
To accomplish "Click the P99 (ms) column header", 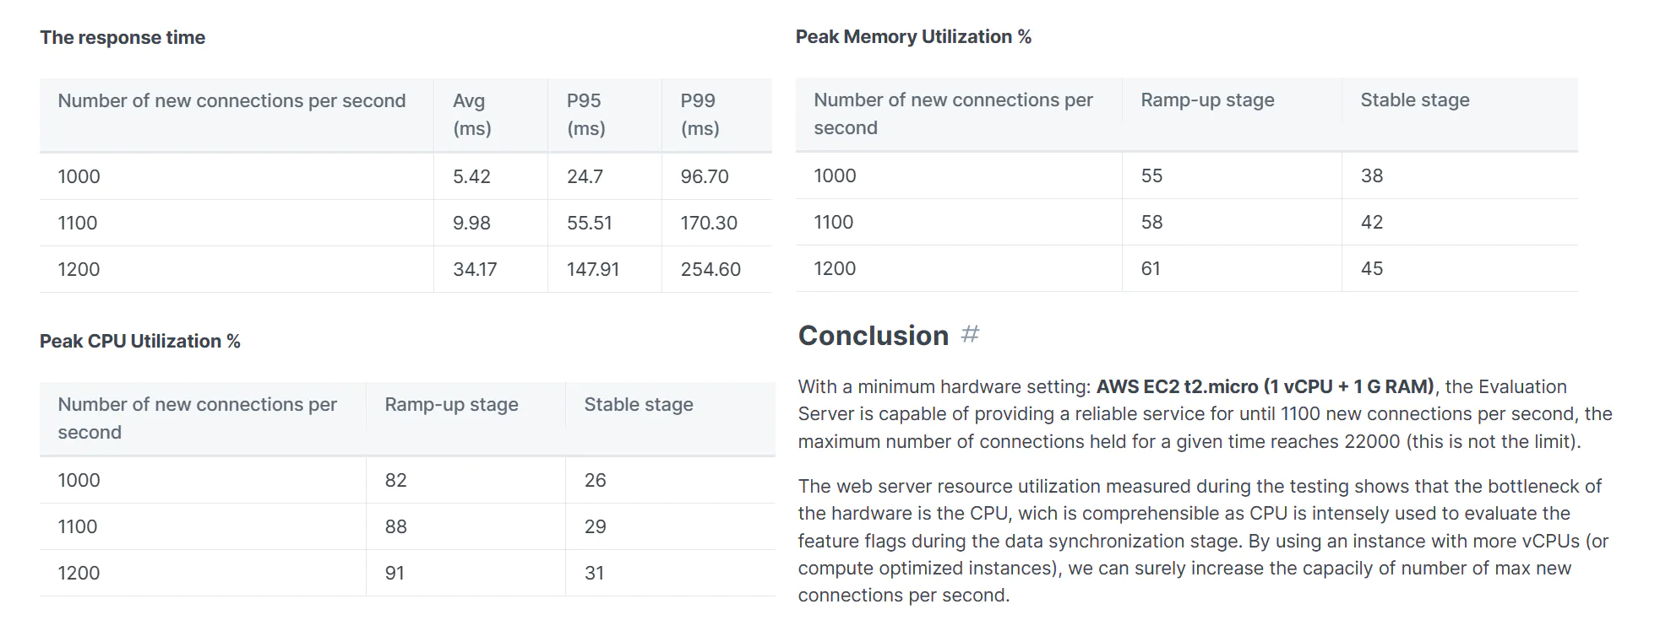I will [717, 115].
